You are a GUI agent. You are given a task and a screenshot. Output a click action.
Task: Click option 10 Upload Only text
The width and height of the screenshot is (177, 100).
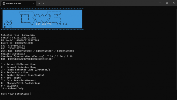pyautogui.click(x=12, y=88)
